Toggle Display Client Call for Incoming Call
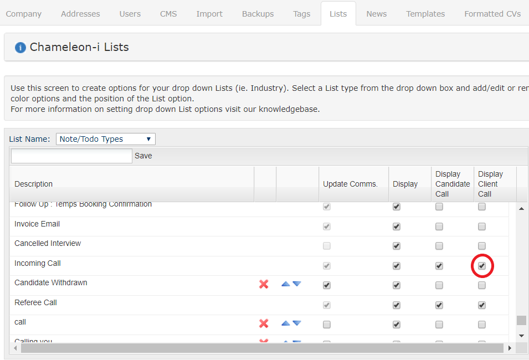The width and height of the screenshot is (529, 360). tap(482, 266)
